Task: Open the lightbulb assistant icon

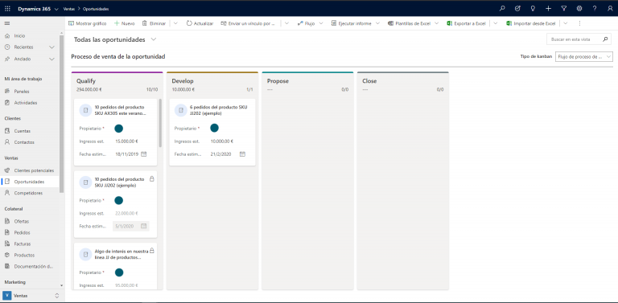Action: [x=533, y=9]
